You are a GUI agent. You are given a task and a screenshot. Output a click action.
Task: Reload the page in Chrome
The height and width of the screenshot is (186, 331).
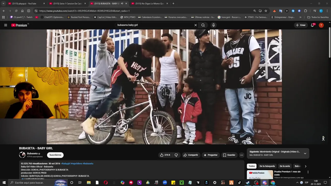tap(16, 11)
